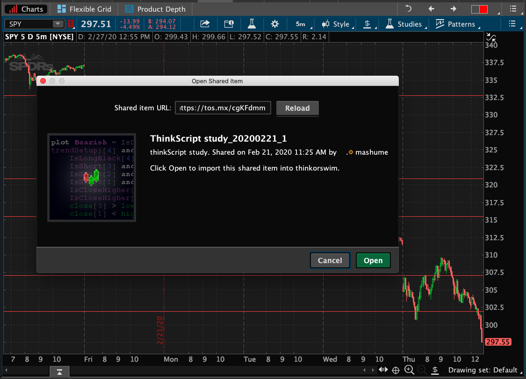
Task: Click the Shared item URL field
Action: (x=223, y=108)
